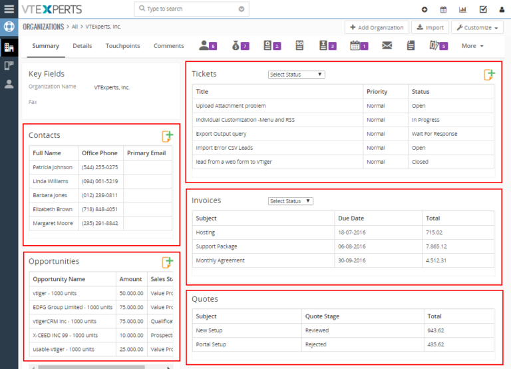The height and width of the screenshot is (369, 511).
Task: Click the Opportunities horizontal scrollbar
Action: click(91, 367)
